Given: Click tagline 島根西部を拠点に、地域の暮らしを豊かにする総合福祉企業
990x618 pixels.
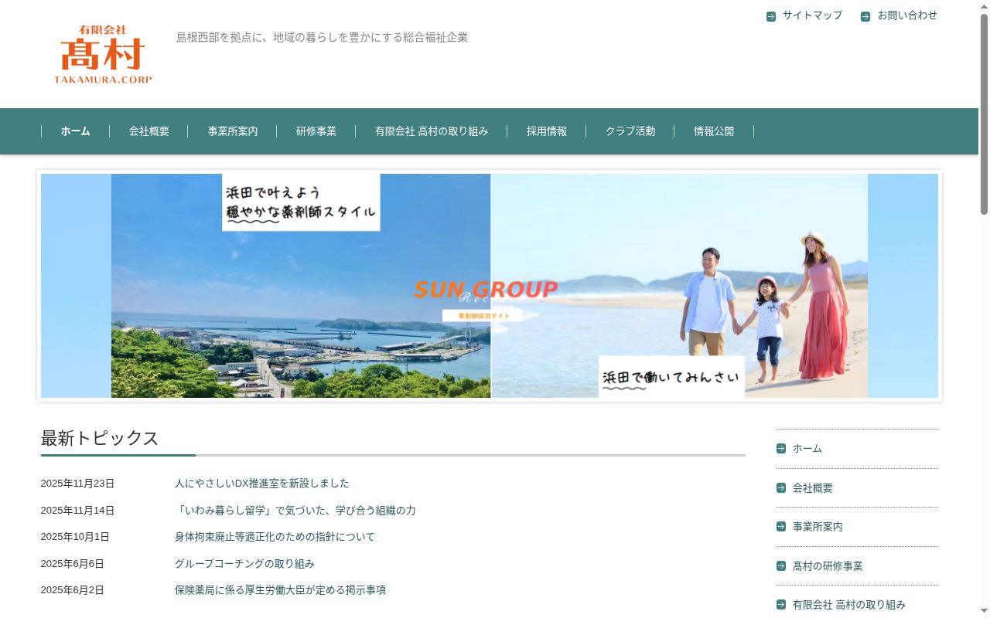Looking at the screenshot, I should (x=322, y=37).
